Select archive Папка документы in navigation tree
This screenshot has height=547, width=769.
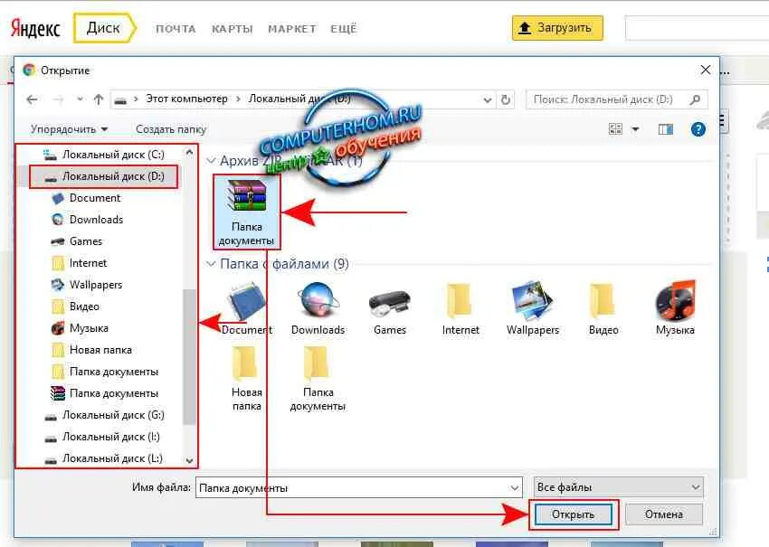click(x=105, y=393)
